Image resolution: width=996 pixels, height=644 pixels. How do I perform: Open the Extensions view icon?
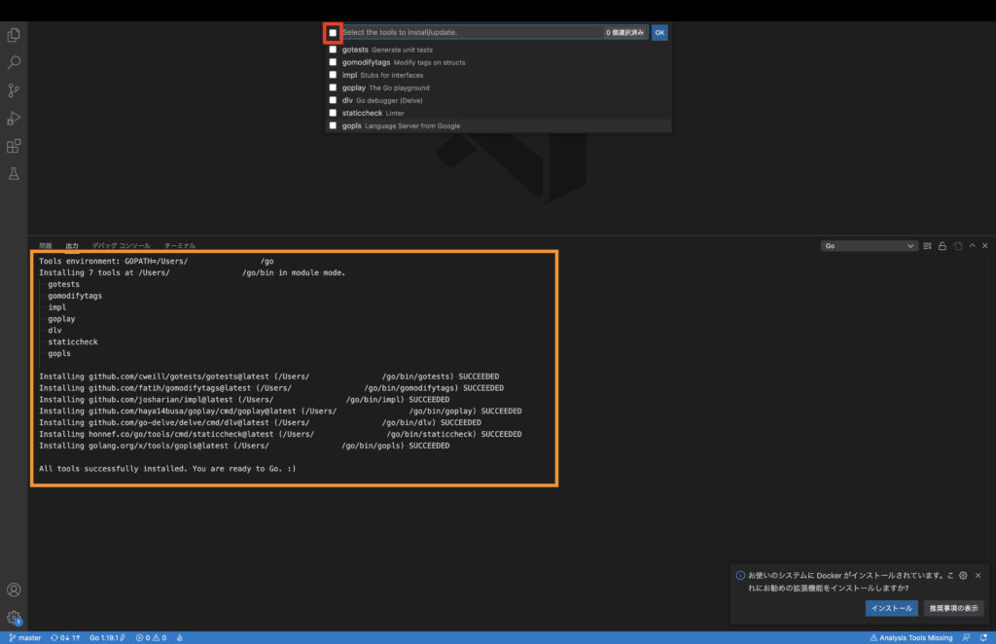[x=14, y=146]
